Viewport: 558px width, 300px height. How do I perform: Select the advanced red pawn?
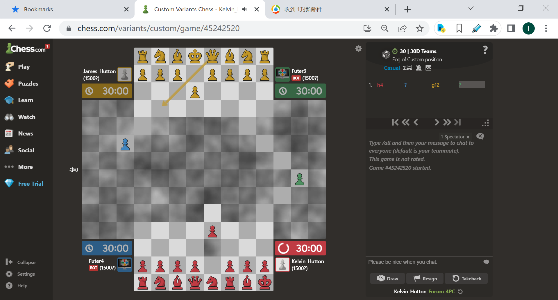[212, 231]
